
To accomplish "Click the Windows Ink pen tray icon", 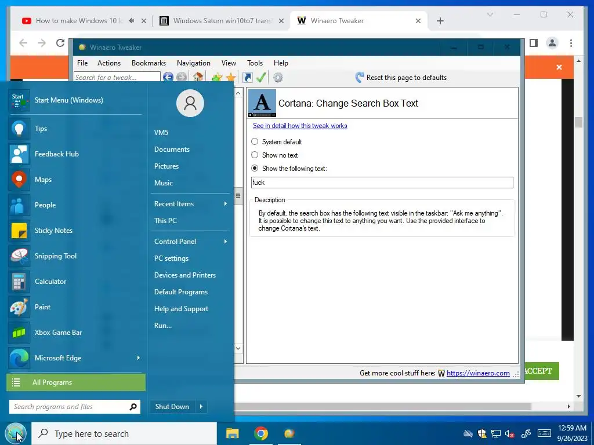I will [526, 433].
